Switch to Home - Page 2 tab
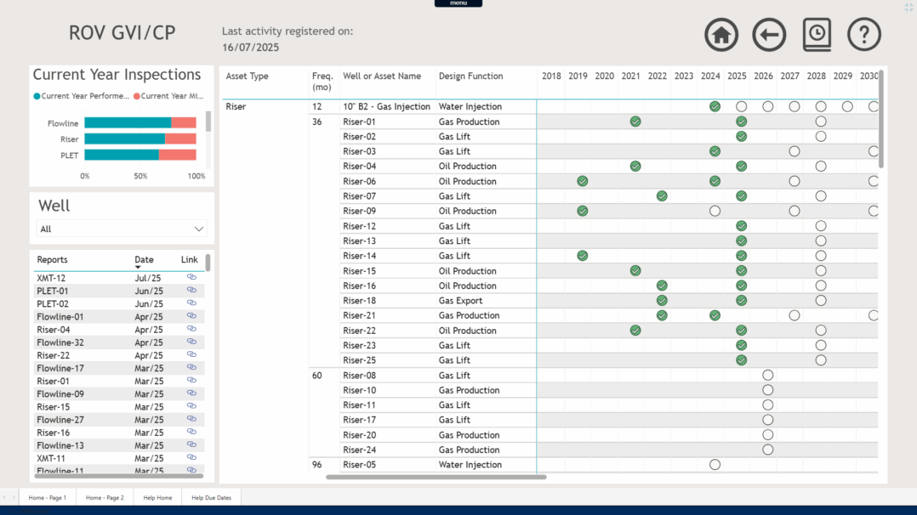 pyautogui.click(x=105, y=497)
